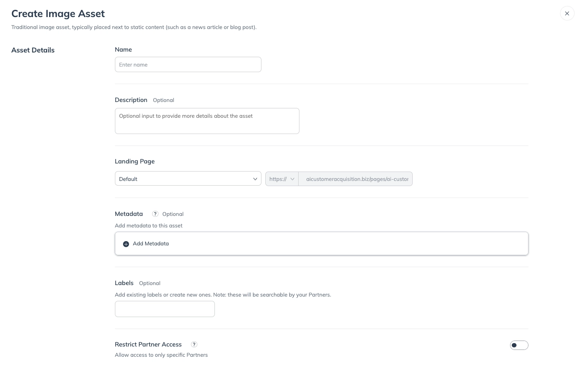
Task: Click into the Description text area
Action: [207, 121]
